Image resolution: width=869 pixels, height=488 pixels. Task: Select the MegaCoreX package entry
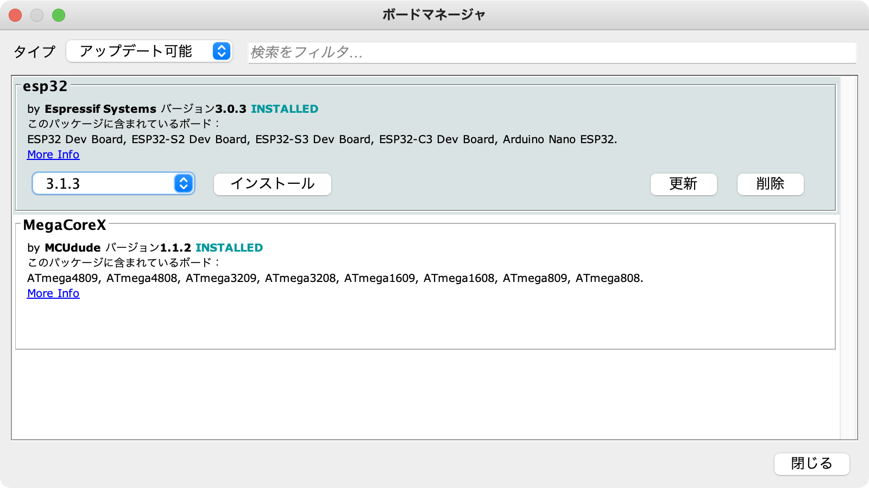(x=425, y=284)
